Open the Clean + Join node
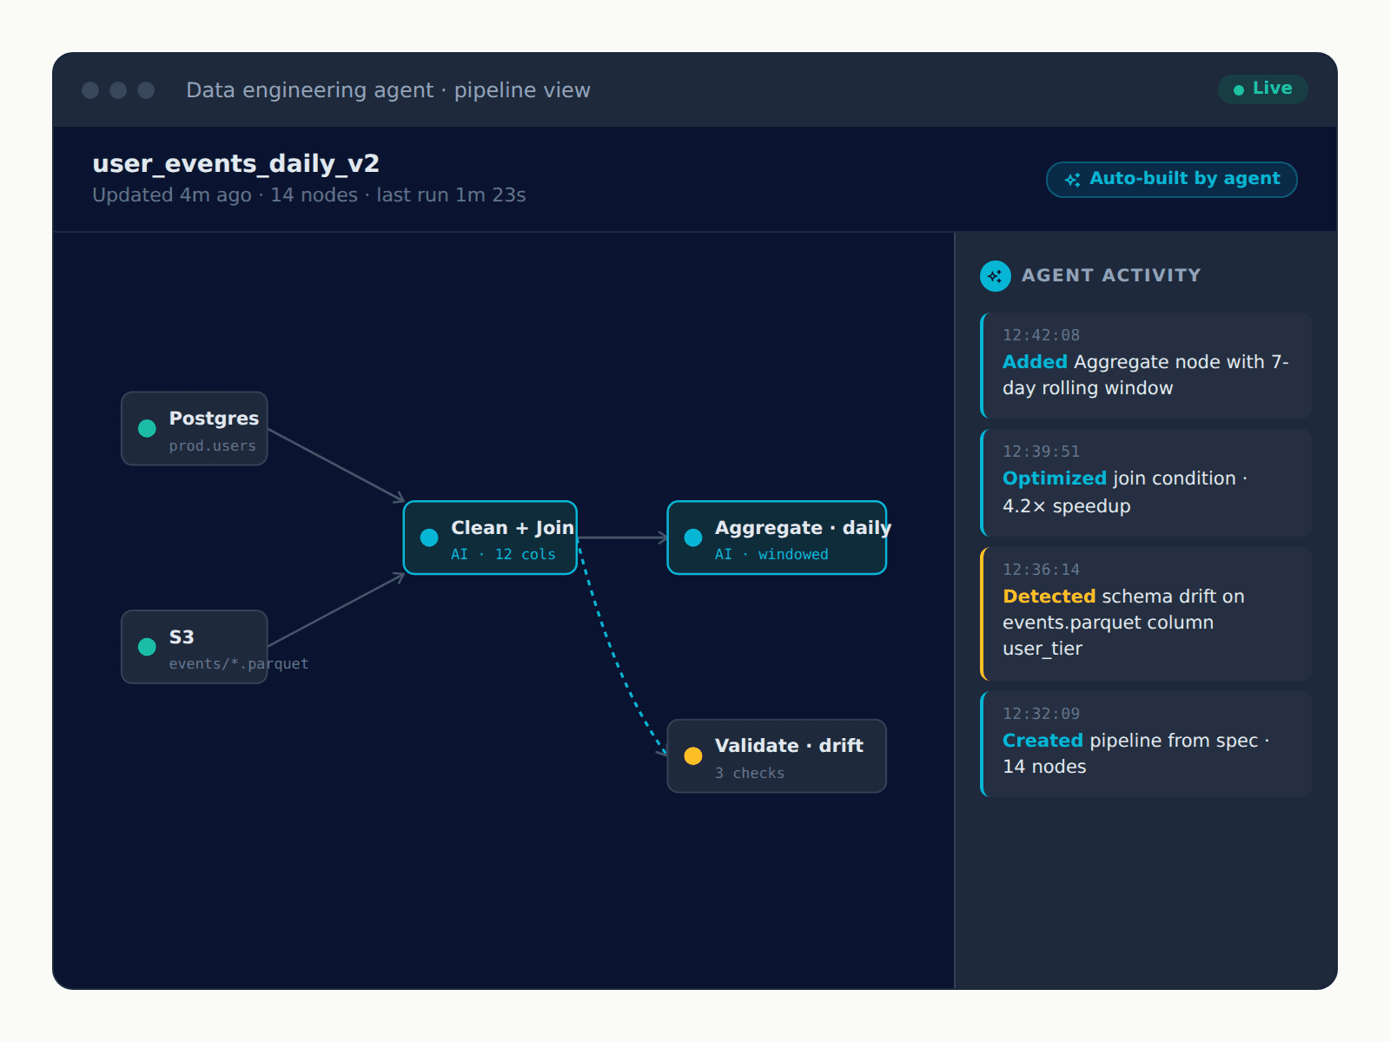The width and height of the screenshot is (1390, 1042). (491, 537)
